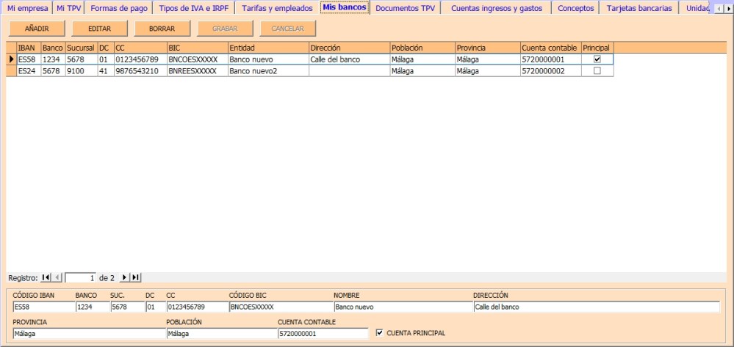Open the Tipos de IVA e IRPF tab
The height and width of the screenshot is (347, 734).
pos(194,8)
